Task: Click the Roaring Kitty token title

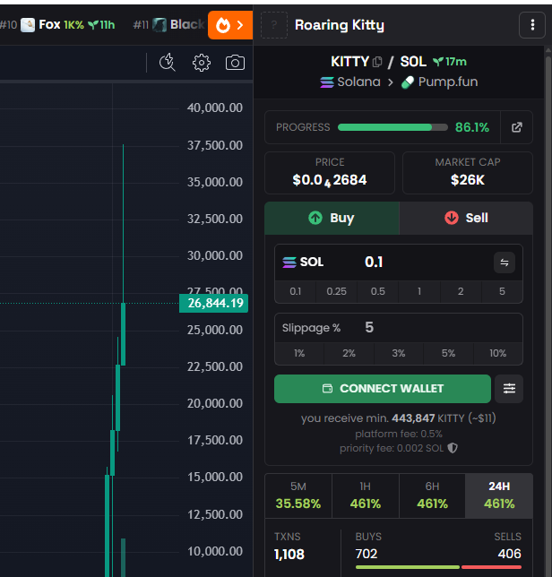Action: pyautogui.click(x=340, y=25)
